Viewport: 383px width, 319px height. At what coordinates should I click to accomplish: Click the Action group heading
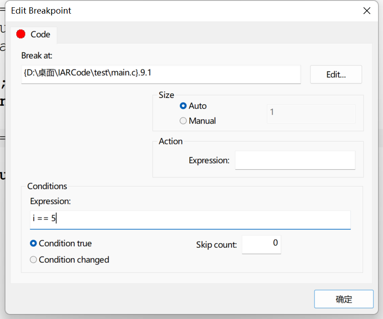click(171, 141)
